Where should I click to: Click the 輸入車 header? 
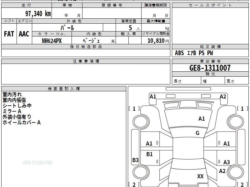128,34
